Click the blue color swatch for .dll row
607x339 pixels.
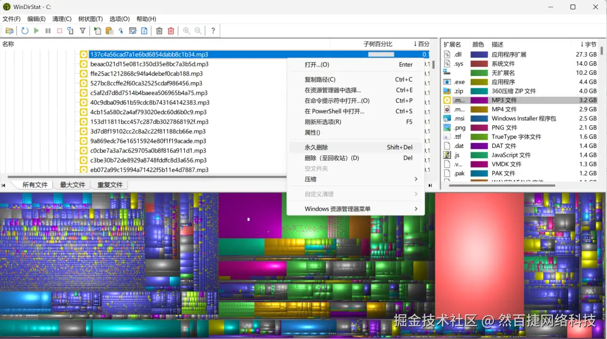479,54
